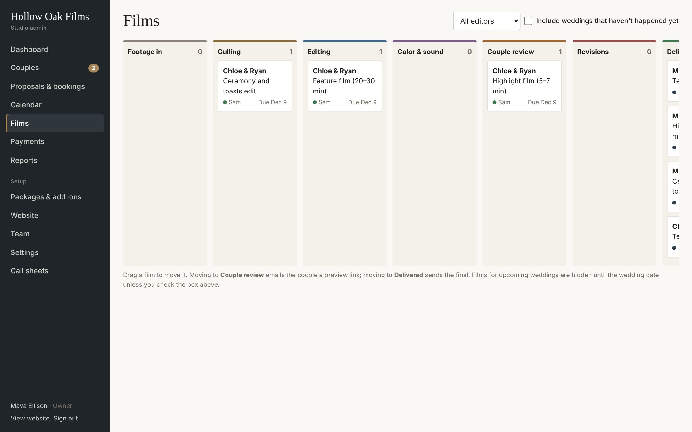Open the Payments page

pyautogui.click(x=54, y=141)
